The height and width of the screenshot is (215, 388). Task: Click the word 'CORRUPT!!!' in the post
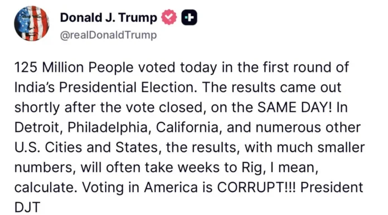(x=256, y=187)
